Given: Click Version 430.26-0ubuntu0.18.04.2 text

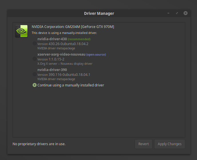Looking at the screenshot, I should pos(63,44).
